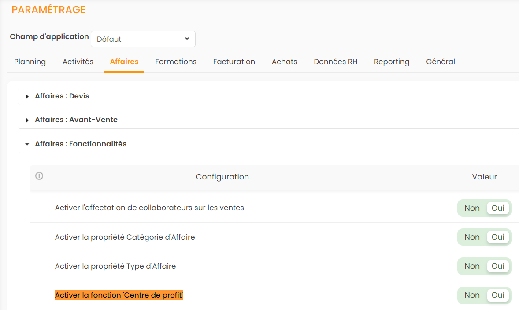Disable the 'Centre de profit' function
Image resolution: width=519 pixels, height=310 pixels.
coord(472,295)
